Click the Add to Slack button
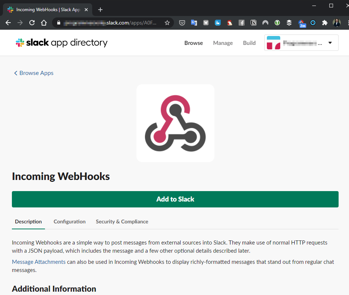Screen dimensions: 349x295 pos(175,199)
